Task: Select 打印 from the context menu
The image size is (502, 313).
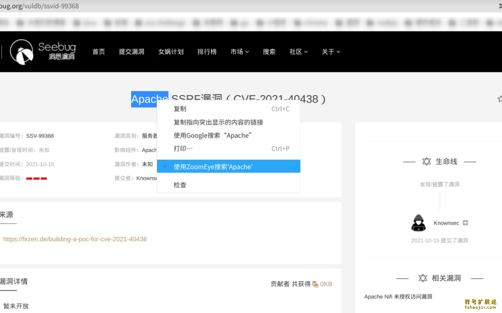Action: coord(183,149)
